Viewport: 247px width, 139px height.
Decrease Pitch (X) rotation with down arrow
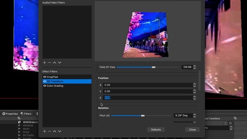[195, 117]
